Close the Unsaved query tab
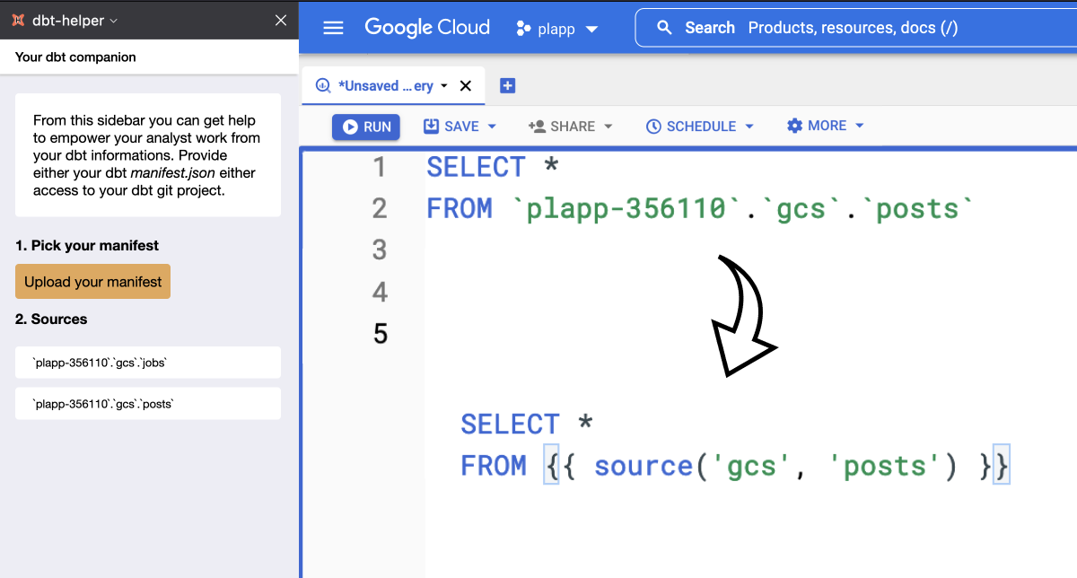 point(465,86)
